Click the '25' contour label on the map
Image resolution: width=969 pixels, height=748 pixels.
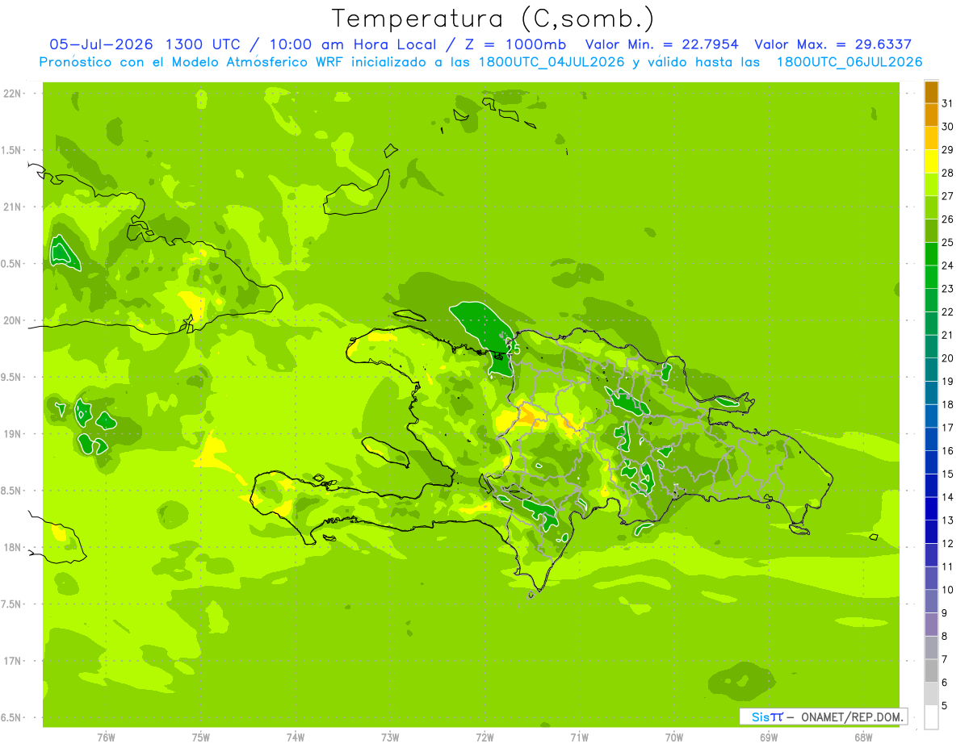(x=512, y=349)
